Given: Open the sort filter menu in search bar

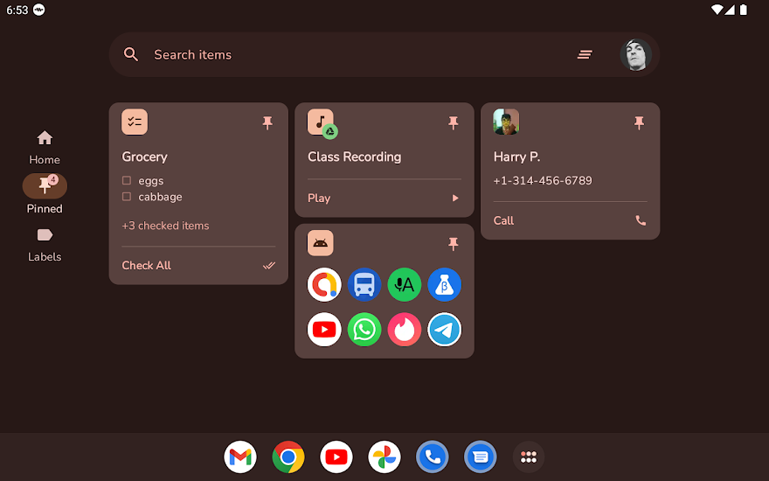Looking at the screenshot, I should (x=585, y=54).
